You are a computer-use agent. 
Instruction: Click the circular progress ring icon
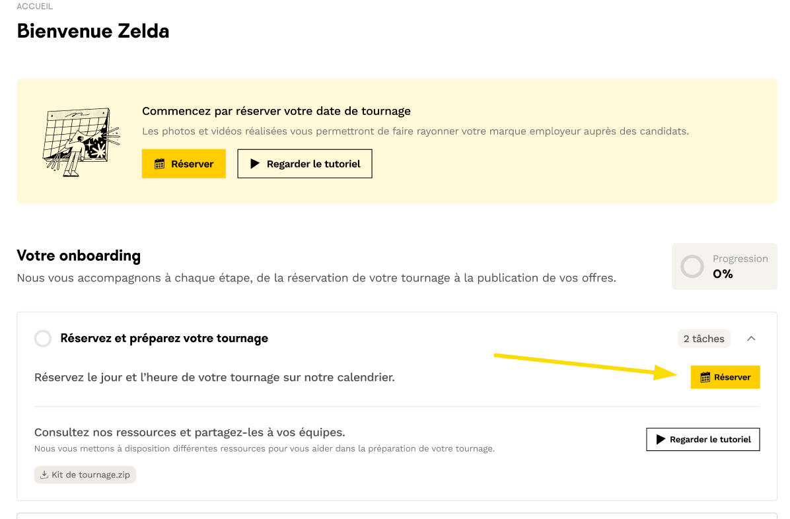pos(692,267)
